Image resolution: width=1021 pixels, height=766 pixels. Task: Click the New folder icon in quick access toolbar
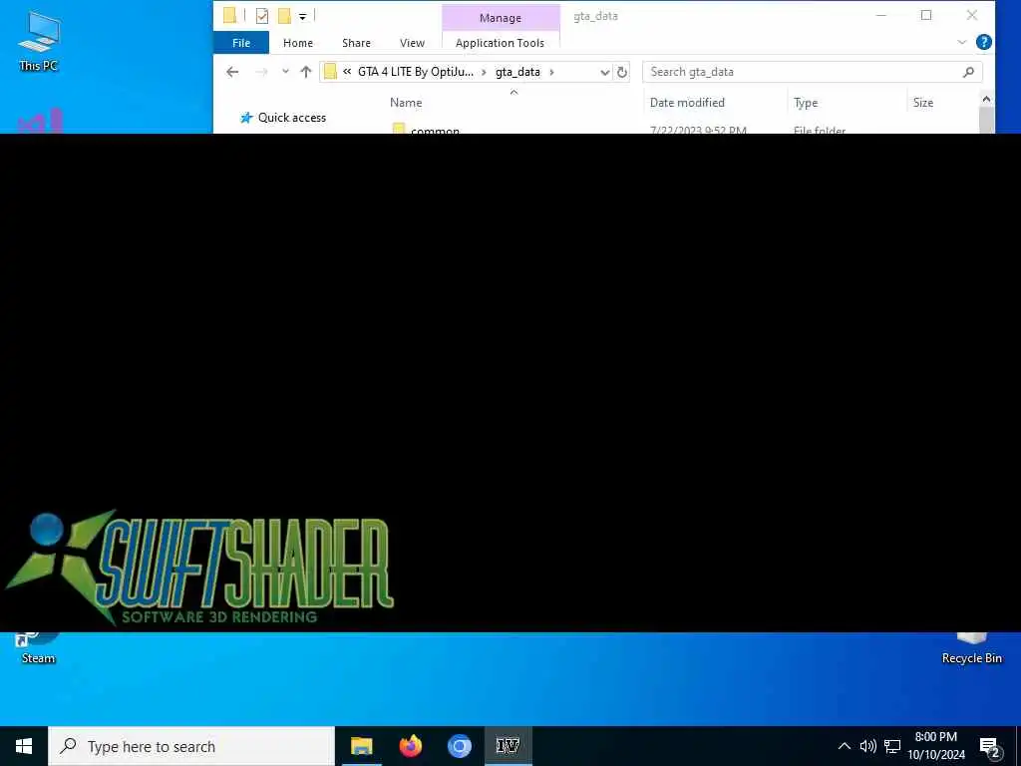pyautogui.click(x=284, y=16)
